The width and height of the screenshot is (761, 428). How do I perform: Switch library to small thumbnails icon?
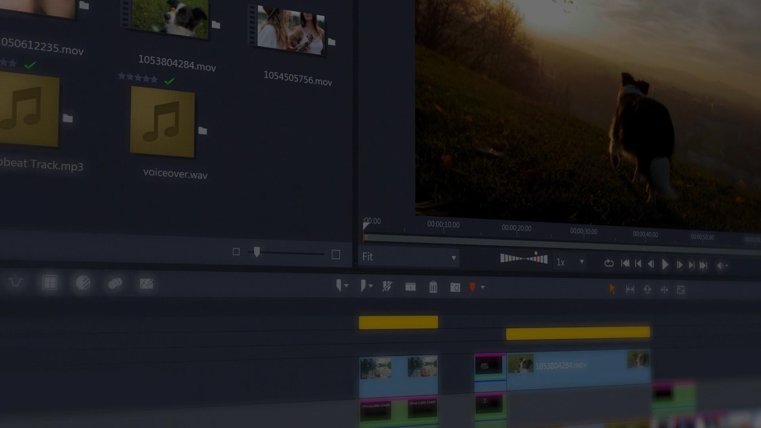pos(236,252)
